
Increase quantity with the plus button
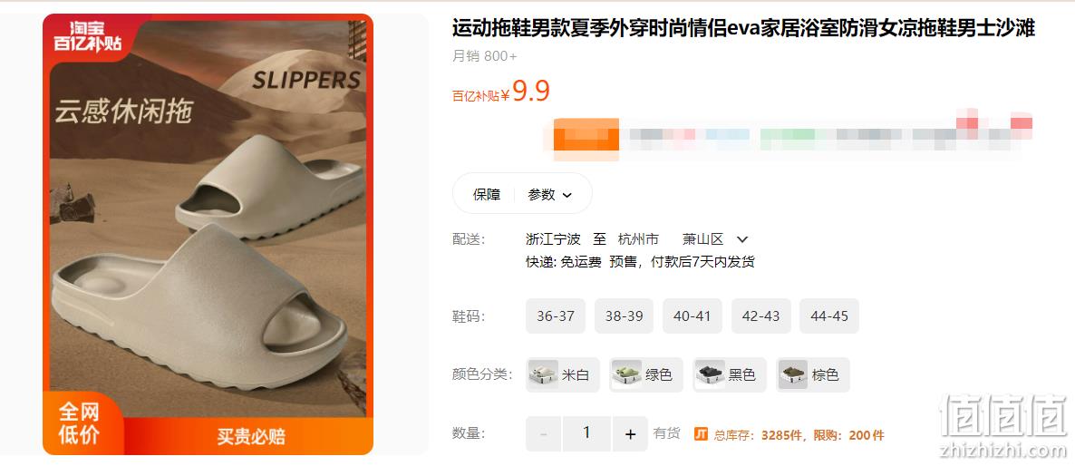631,433
